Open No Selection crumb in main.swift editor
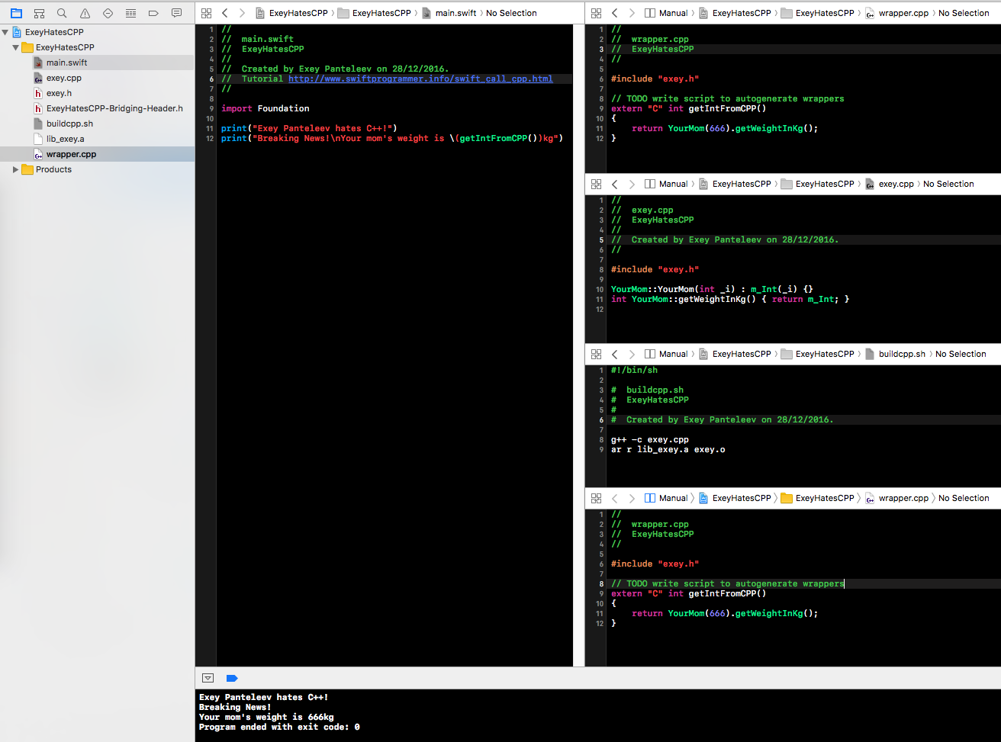This screenshot has width=1001, height=742. pos(511,13)
